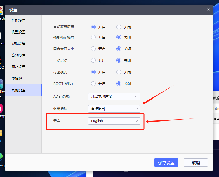Close the 设置 dialog

click(208, 10)
